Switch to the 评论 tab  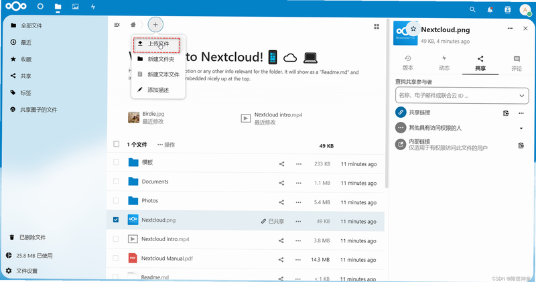point(517,63)
